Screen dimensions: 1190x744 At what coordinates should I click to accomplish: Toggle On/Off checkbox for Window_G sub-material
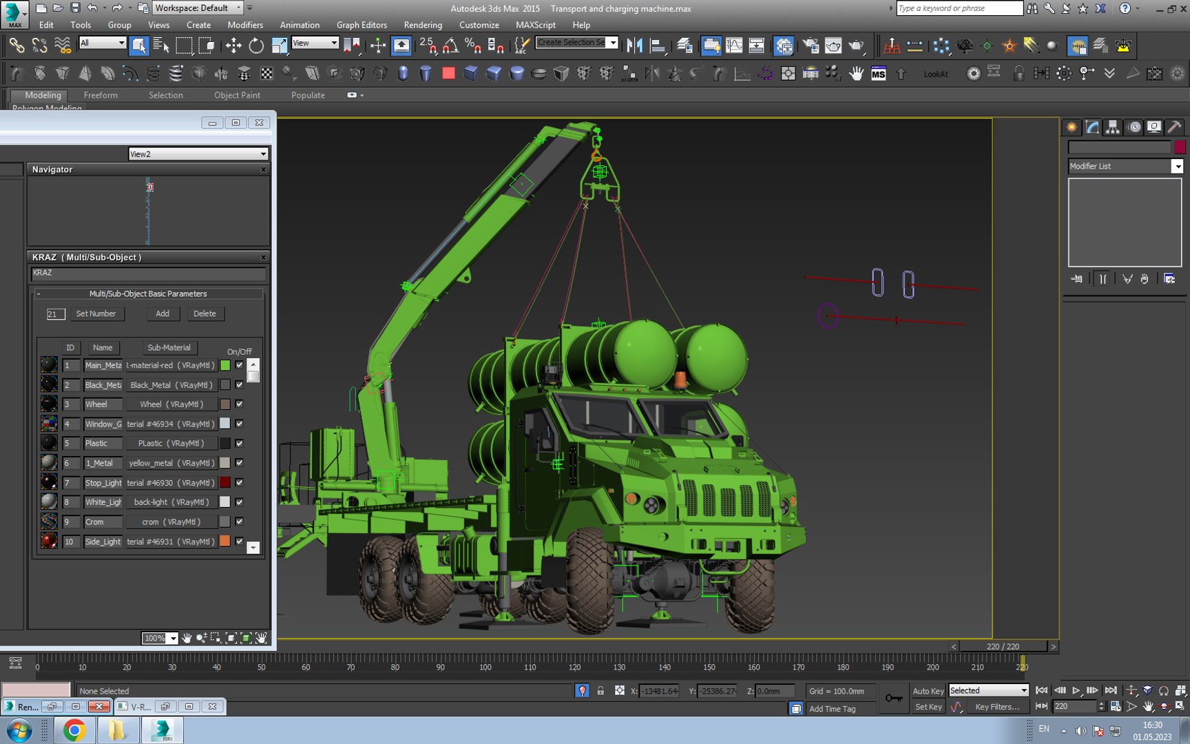239,424
